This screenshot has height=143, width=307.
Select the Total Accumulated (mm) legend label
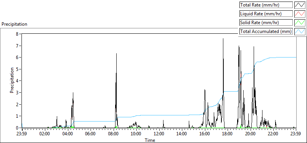(266, 31)
